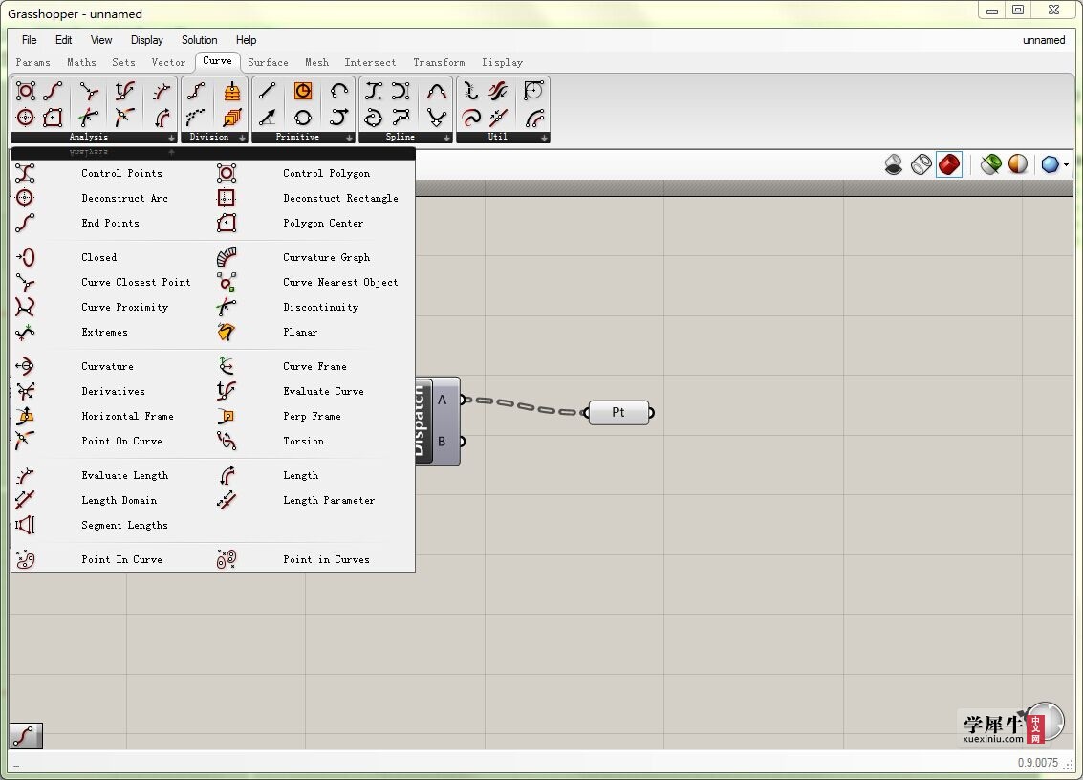
Task: Choose Evaluate Curve component
Action: pyautogui.click(x=314, y=392)
